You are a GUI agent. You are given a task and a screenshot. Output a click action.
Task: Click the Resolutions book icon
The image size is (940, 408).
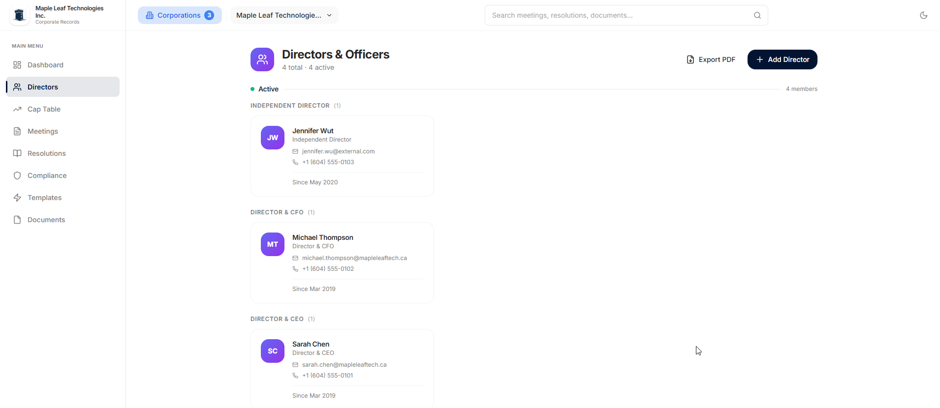pyautogui.click(x=17, y=153)
